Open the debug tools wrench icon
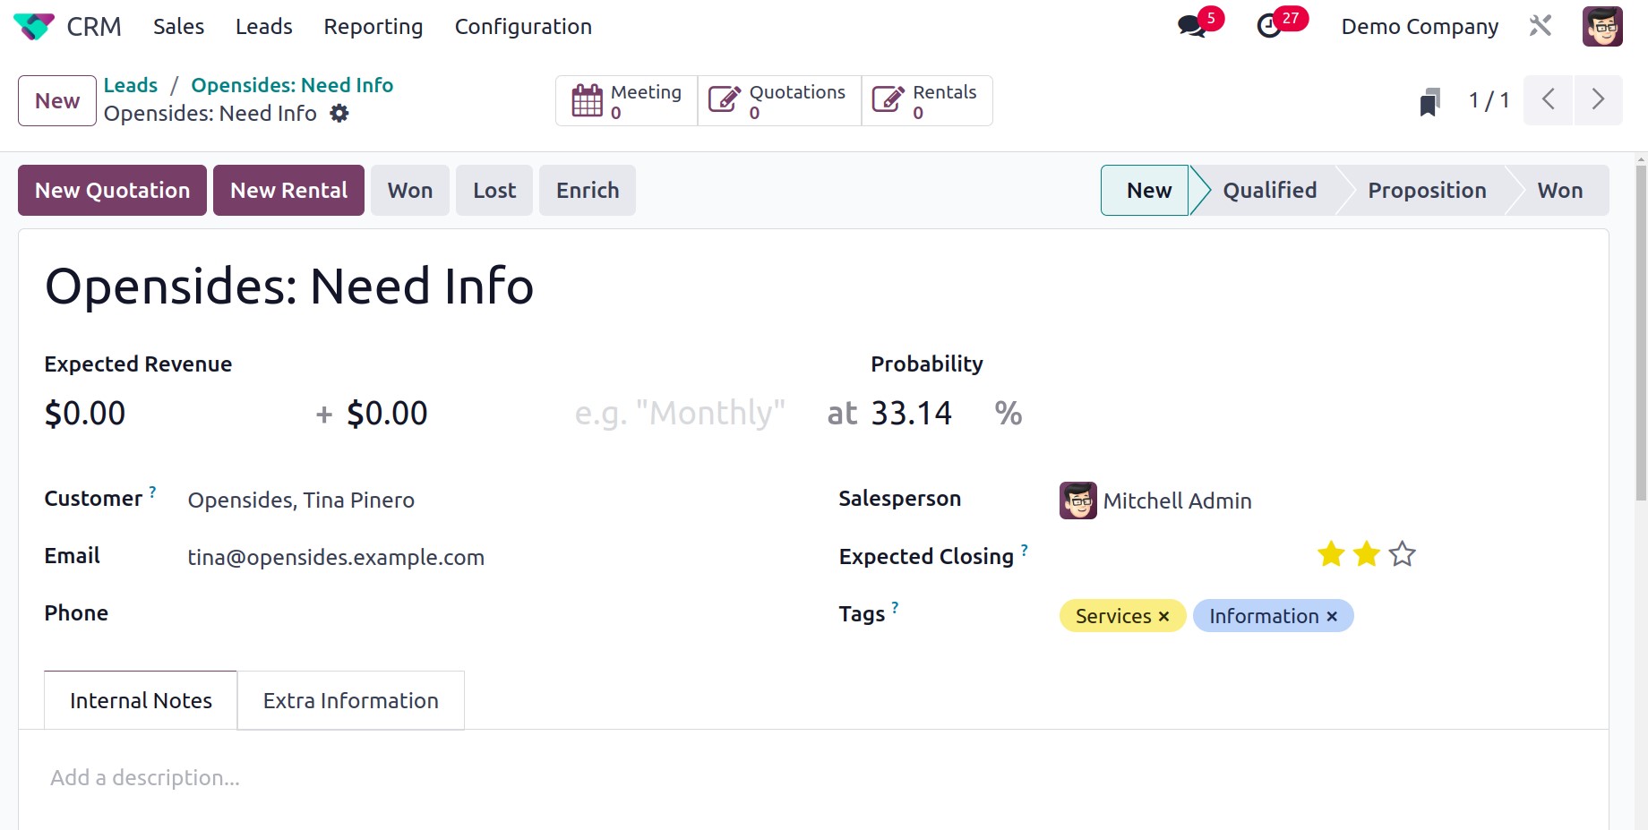Screen dimensions: 1648x830 [1541, 26]
